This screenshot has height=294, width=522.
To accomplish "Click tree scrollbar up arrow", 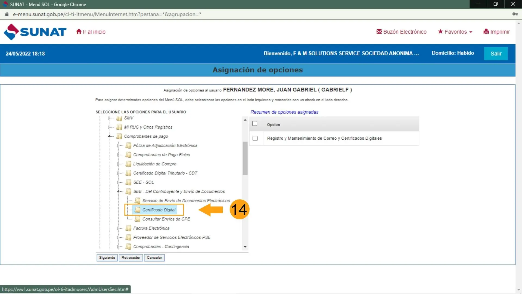I will click(245, 120).
